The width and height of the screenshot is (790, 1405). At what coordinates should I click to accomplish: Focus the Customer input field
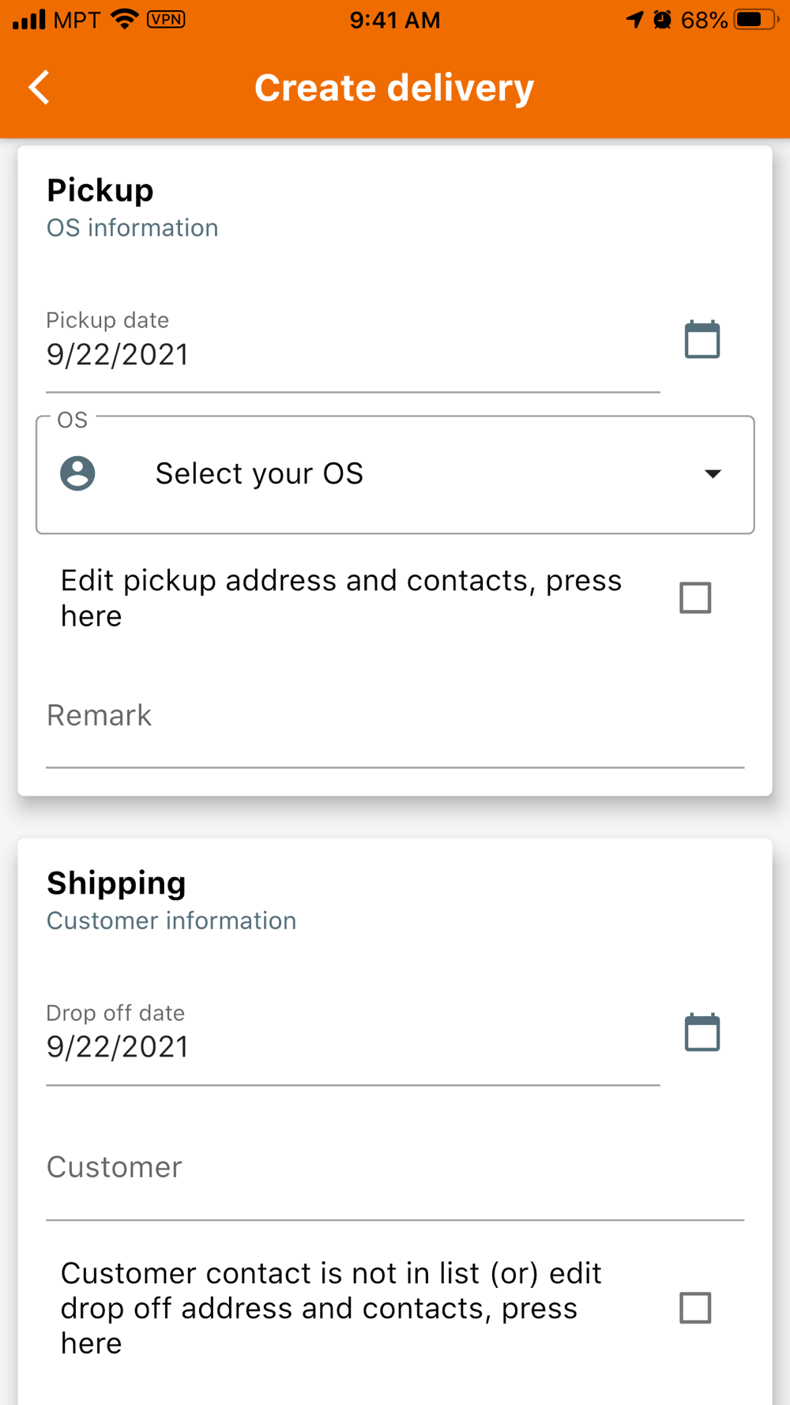tap(395, 1168)
